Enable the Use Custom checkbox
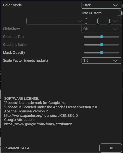This screenshot has width=123, height=153. point(119,13)
